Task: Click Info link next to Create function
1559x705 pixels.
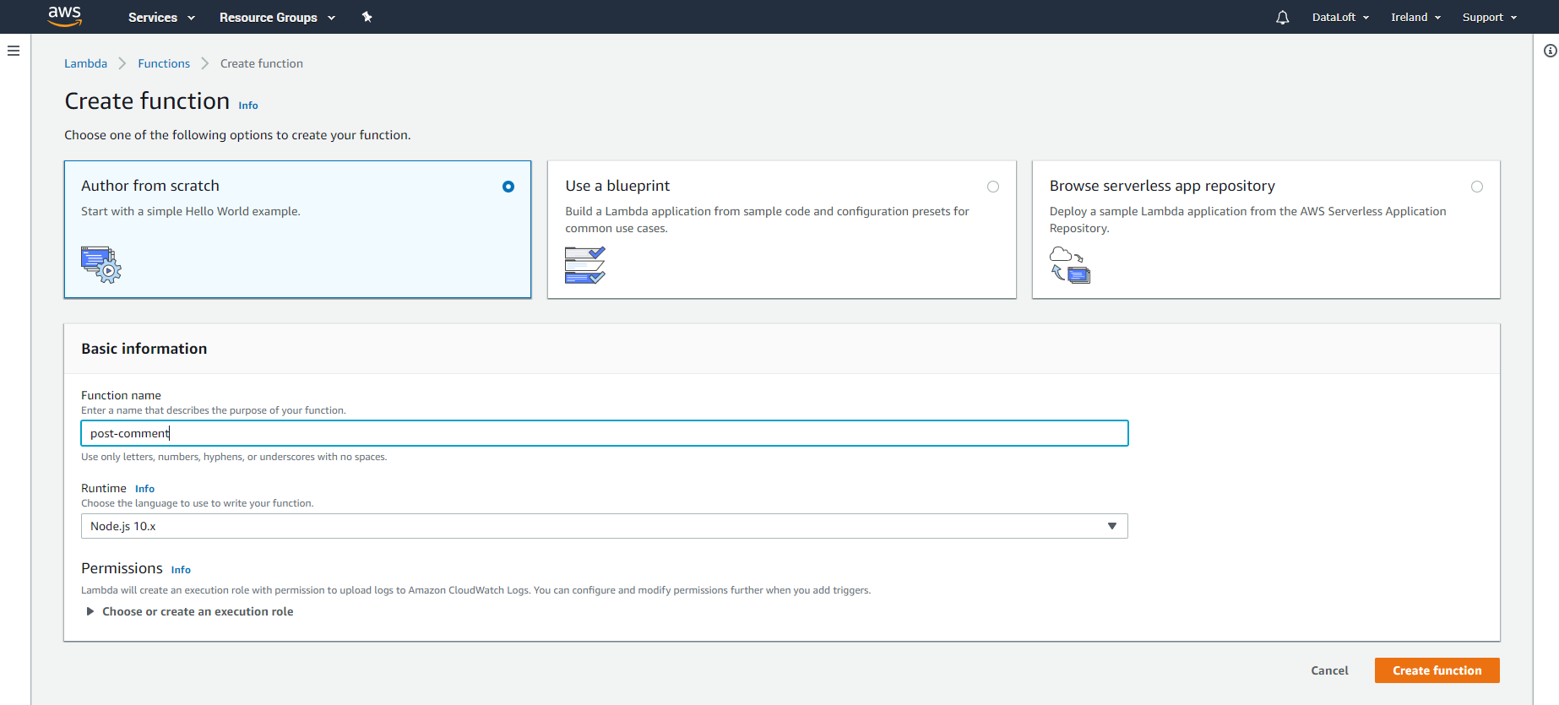Action: point(248,106)
